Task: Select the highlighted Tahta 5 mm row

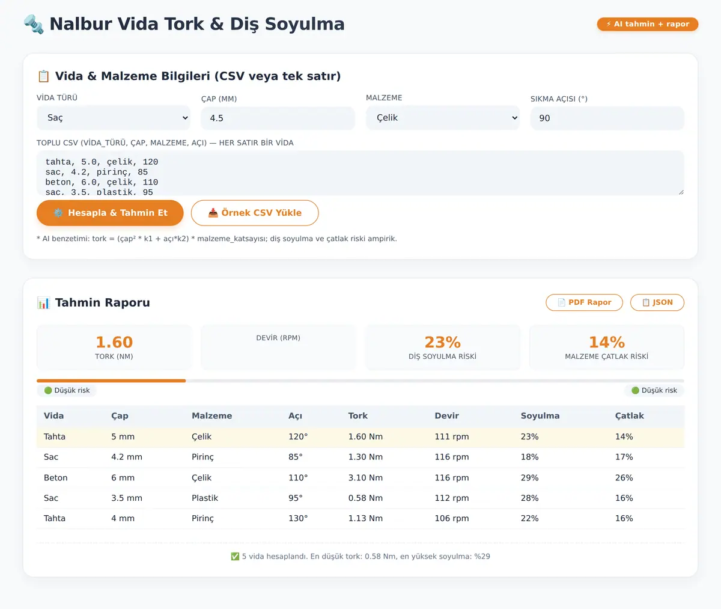Action: point(360,437)
